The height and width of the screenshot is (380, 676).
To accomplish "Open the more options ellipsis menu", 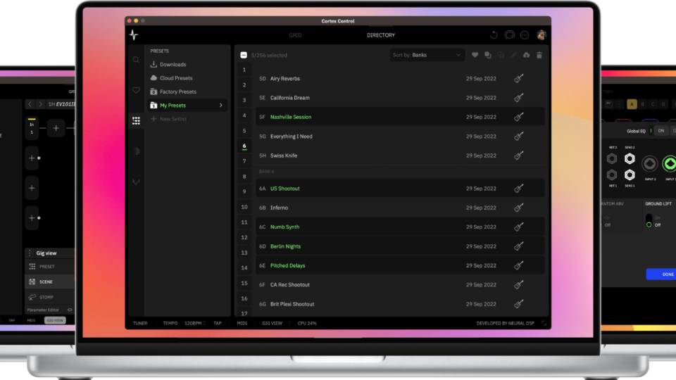I will tap(525, 35).
